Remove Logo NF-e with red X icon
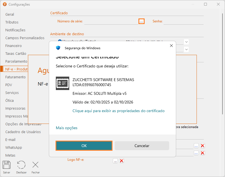225x177 pixels. 122,161
